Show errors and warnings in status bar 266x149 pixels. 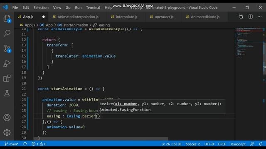pos(39,144)
